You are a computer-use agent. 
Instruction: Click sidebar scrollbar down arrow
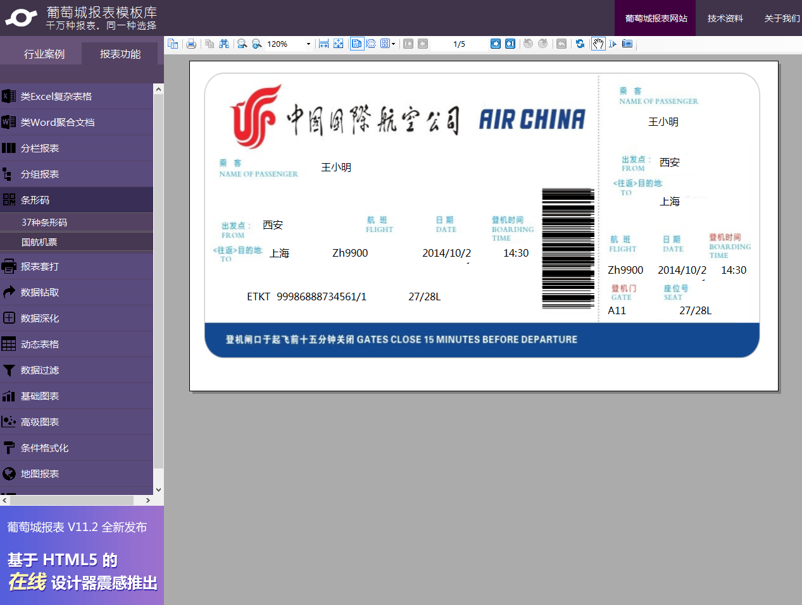click(x=158, y=490)
